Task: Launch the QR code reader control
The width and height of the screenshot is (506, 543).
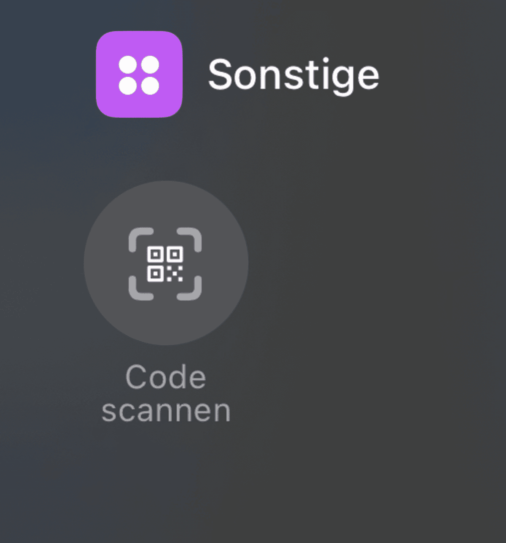Action: (x=166, y=263)
